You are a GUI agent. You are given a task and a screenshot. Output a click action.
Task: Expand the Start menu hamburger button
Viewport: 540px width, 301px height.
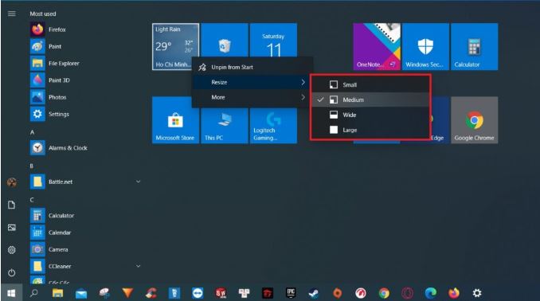[x=12, y=14]
